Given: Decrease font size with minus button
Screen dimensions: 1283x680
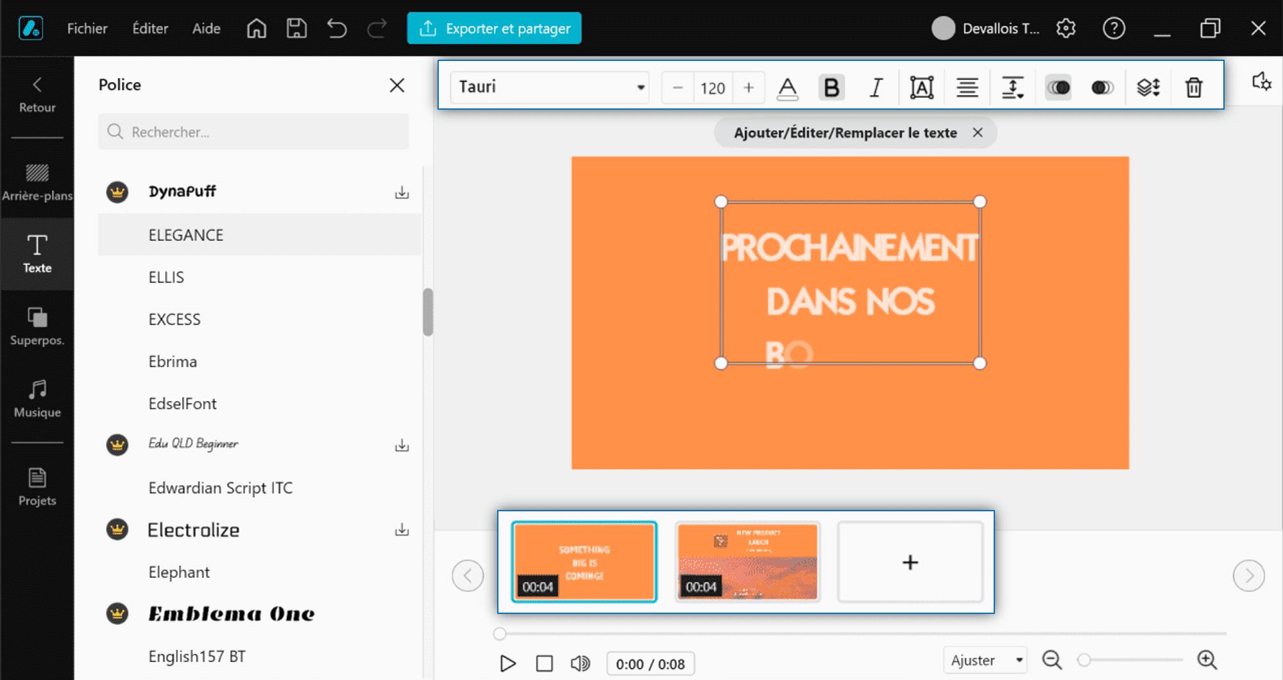Looking at the screenshot, I should click(677, 88).
